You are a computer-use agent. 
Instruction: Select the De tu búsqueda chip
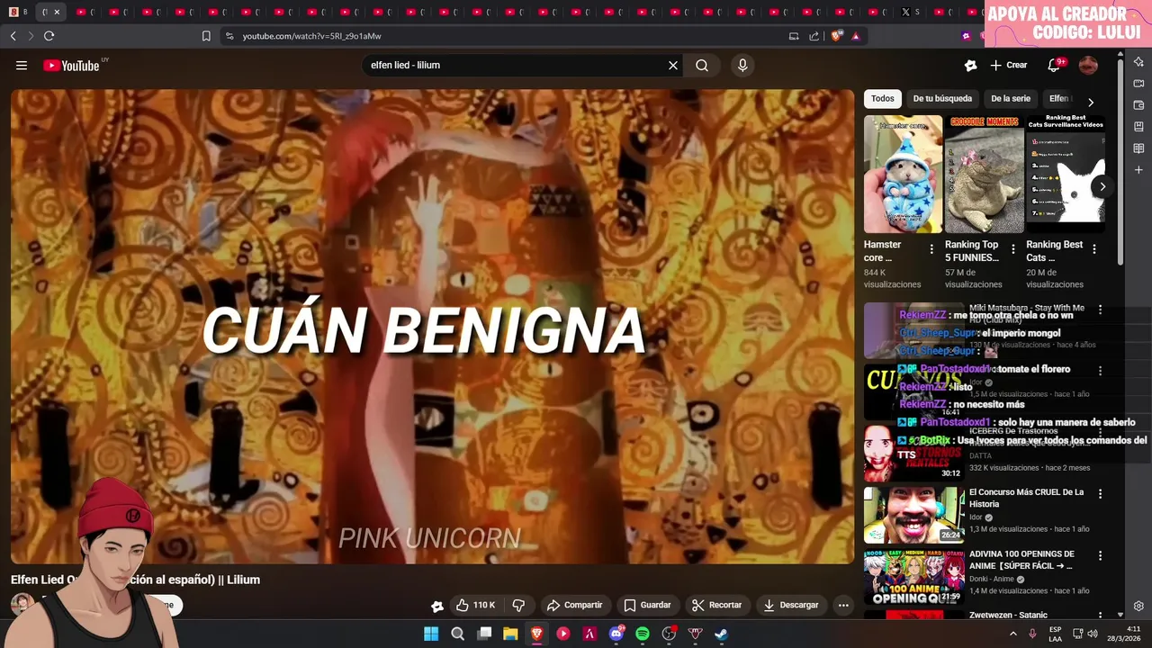pos(942,99)
